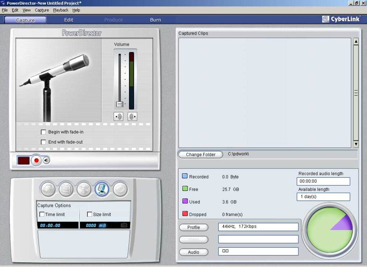Image resolution: width=367 pixels, height=267 pixels.
Task: Click the "0 frame(s)" dropped value
Action: pos(232,215)
